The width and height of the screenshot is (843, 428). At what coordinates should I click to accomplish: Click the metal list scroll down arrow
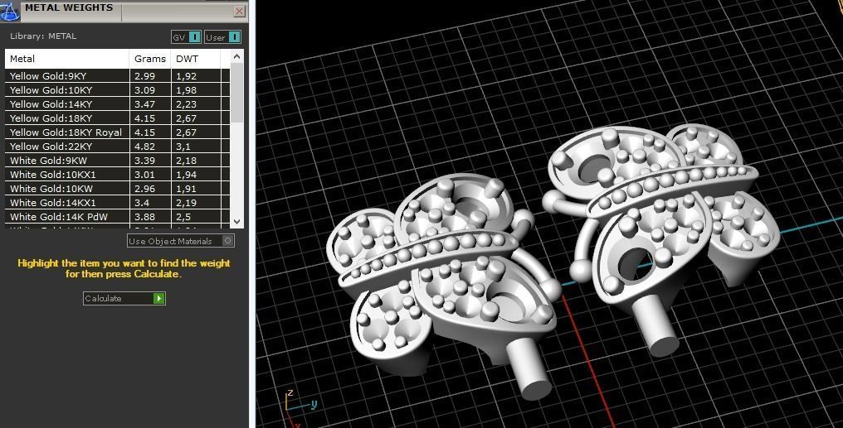237,221
